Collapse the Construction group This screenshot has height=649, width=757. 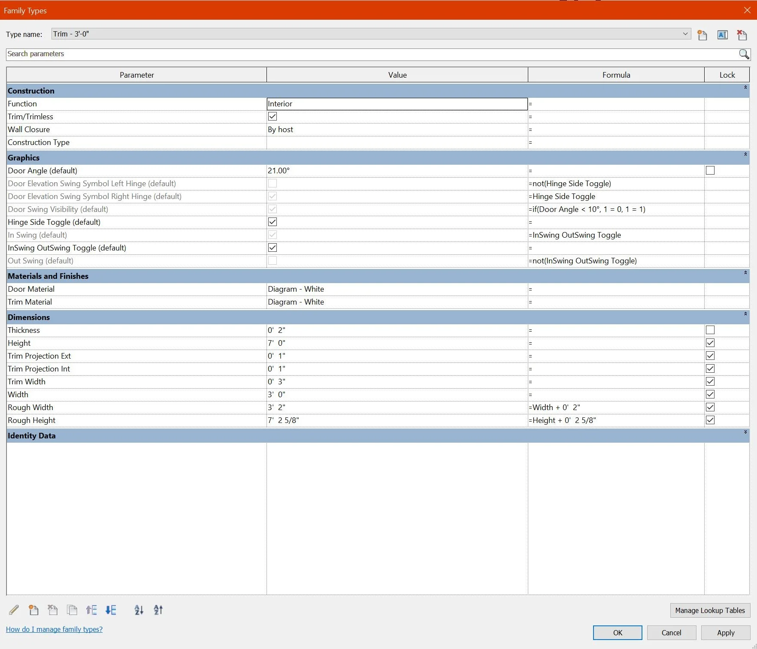(x=745, y=88)
